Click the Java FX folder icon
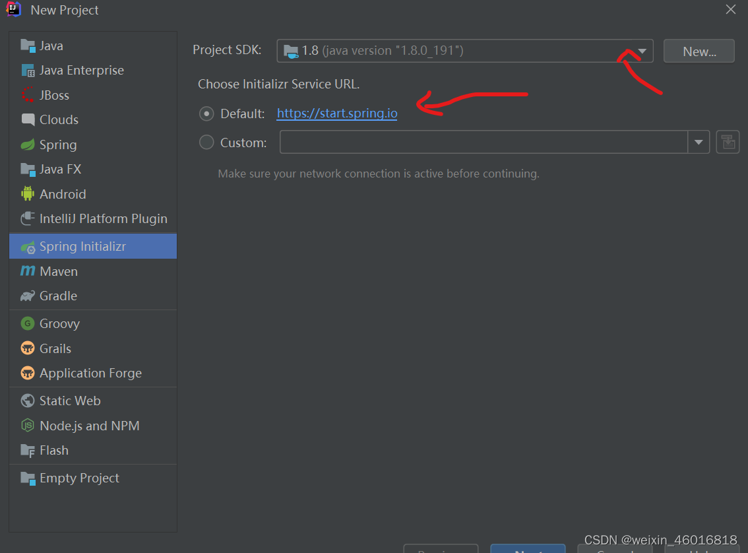Screen dimensions: 748x553 [28, 170]
